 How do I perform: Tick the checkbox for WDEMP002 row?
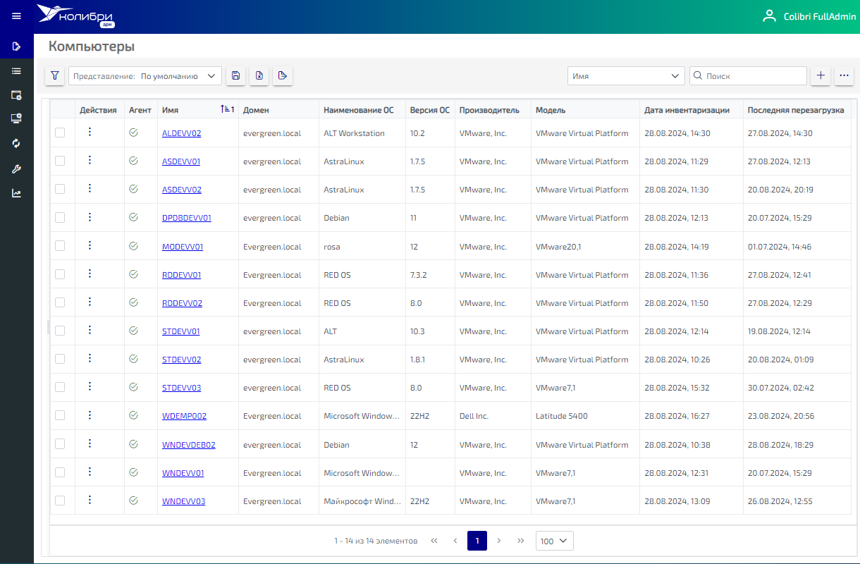[60, 415]
